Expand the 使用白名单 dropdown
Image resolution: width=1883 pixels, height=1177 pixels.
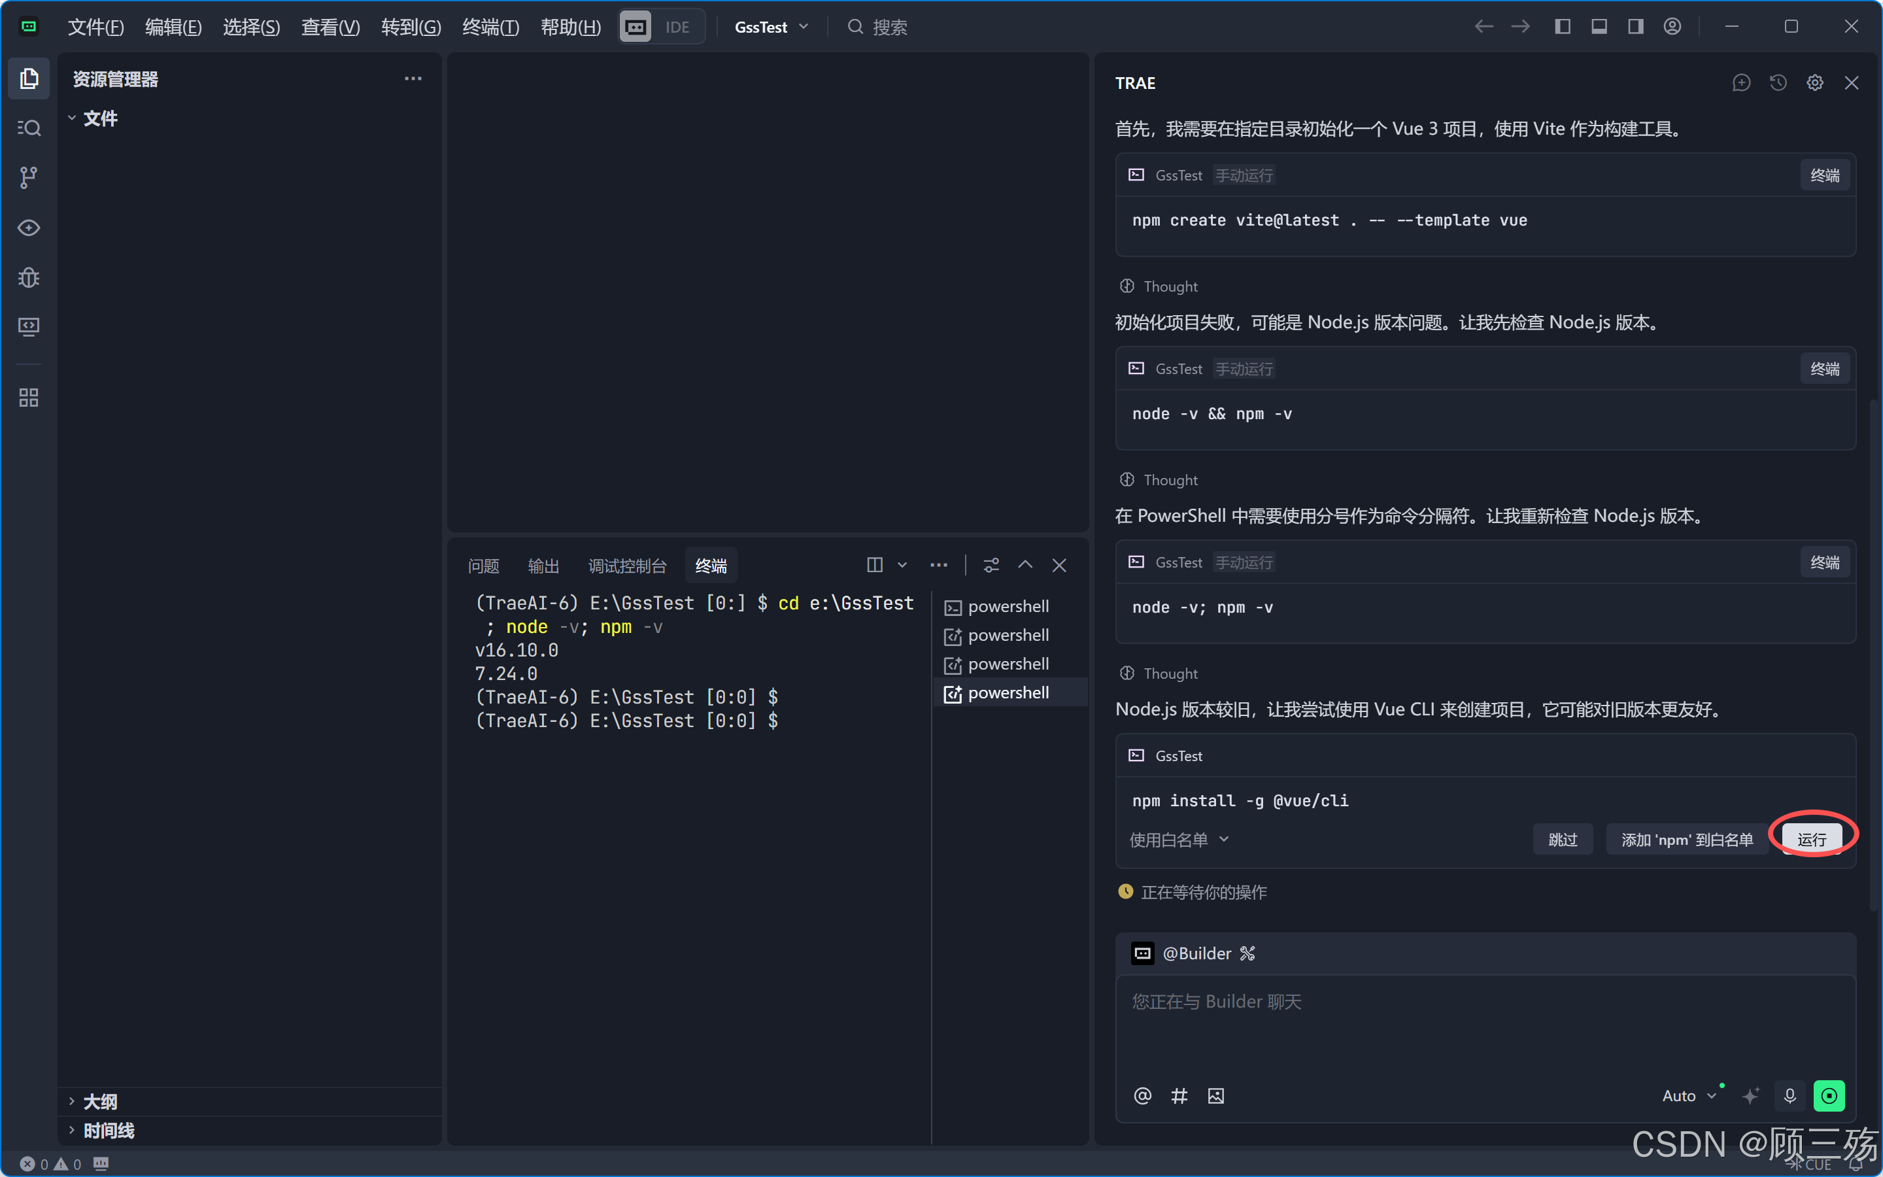(x=1179, y=839)
